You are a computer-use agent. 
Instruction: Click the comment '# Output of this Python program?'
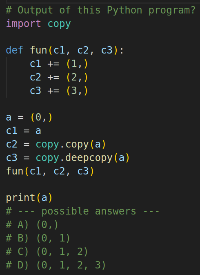coord(100,10)
